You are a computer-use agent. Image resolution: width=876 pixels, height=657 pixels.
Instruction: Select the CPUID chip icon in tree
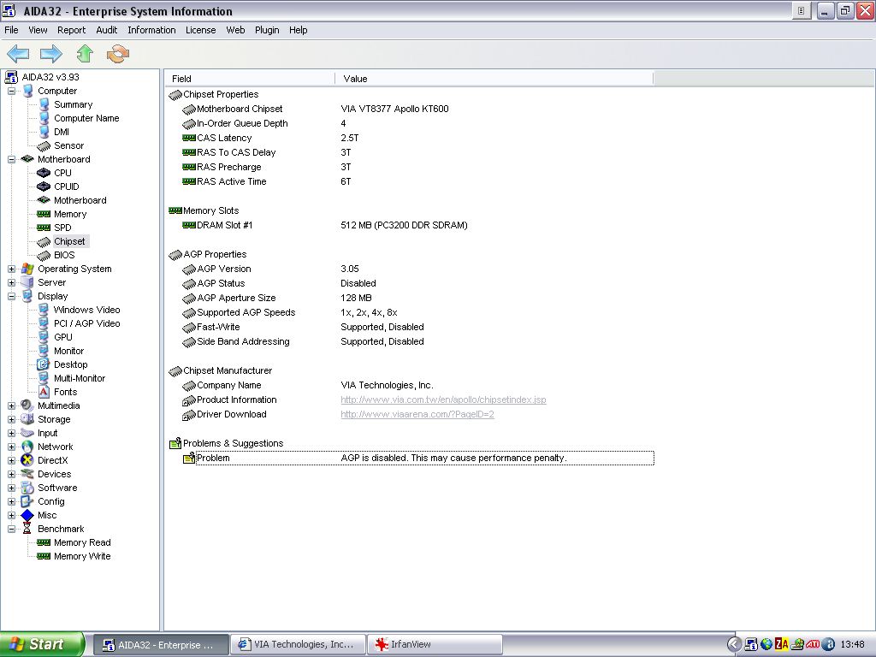point(44,186)
